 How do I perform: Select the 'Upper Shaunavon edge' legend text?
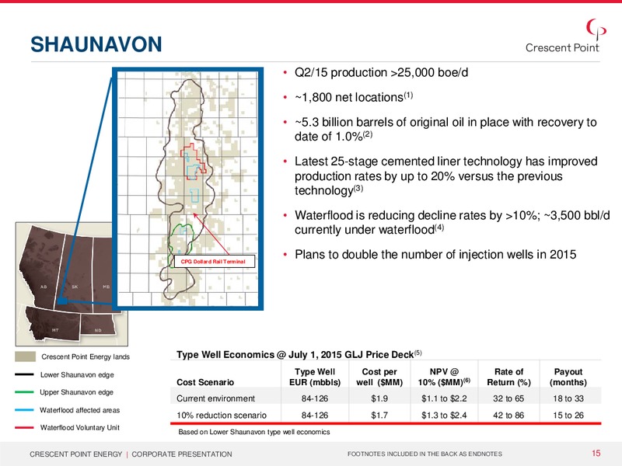tap(76, 392)
